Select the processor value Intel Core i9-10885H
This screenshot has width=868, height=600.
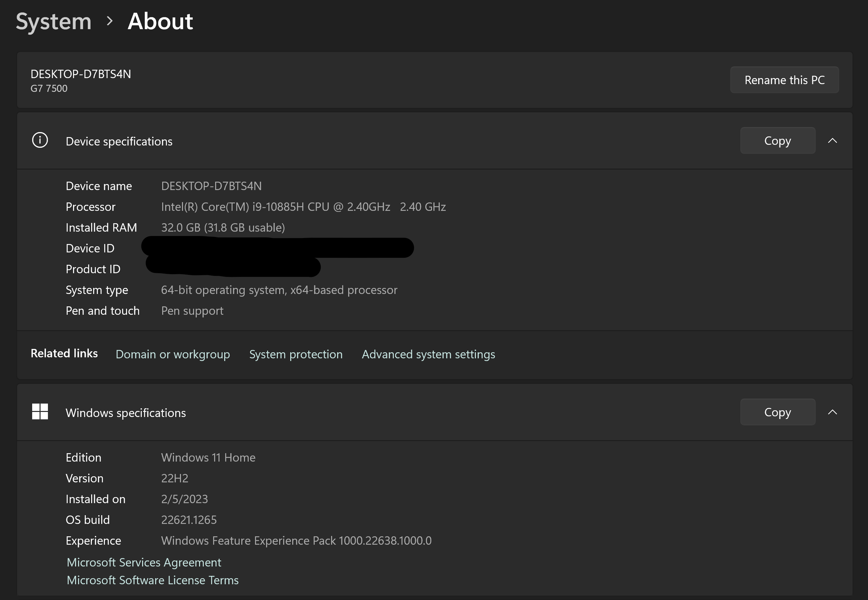point(304,207)
